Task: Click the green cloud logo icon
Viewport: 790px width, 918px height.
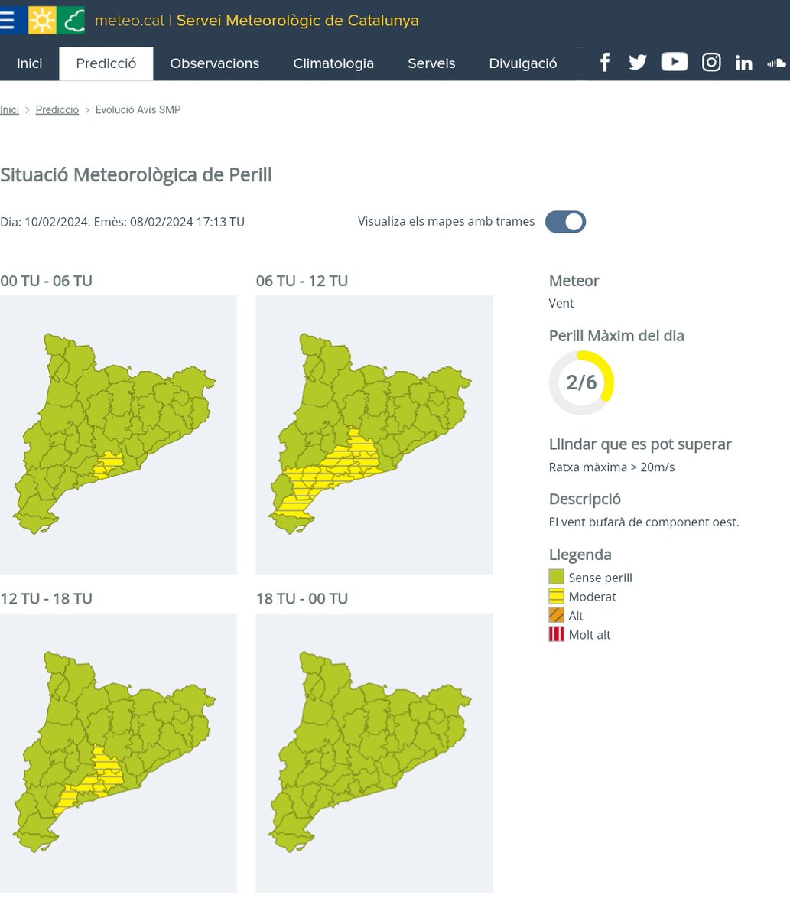Action: (x=71, y=20)
